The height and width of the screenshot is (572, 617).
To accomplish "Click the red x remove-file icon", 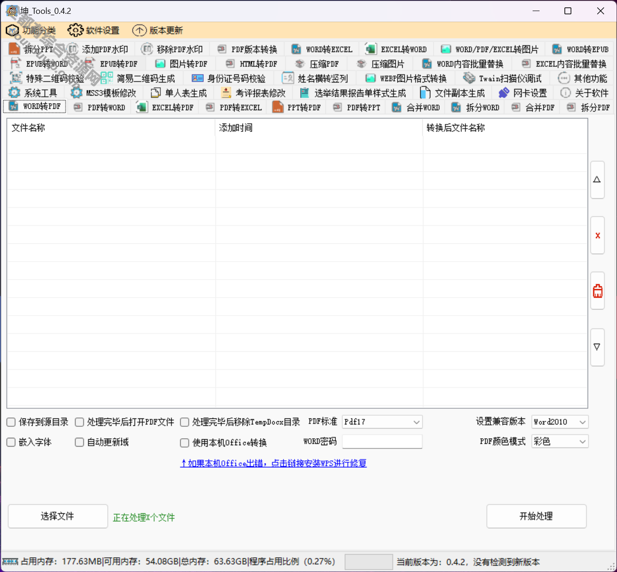I will (x=598, y=235).
